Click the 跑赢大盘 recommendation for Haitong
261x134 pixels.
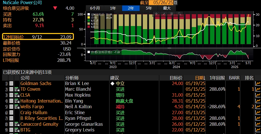125,101
